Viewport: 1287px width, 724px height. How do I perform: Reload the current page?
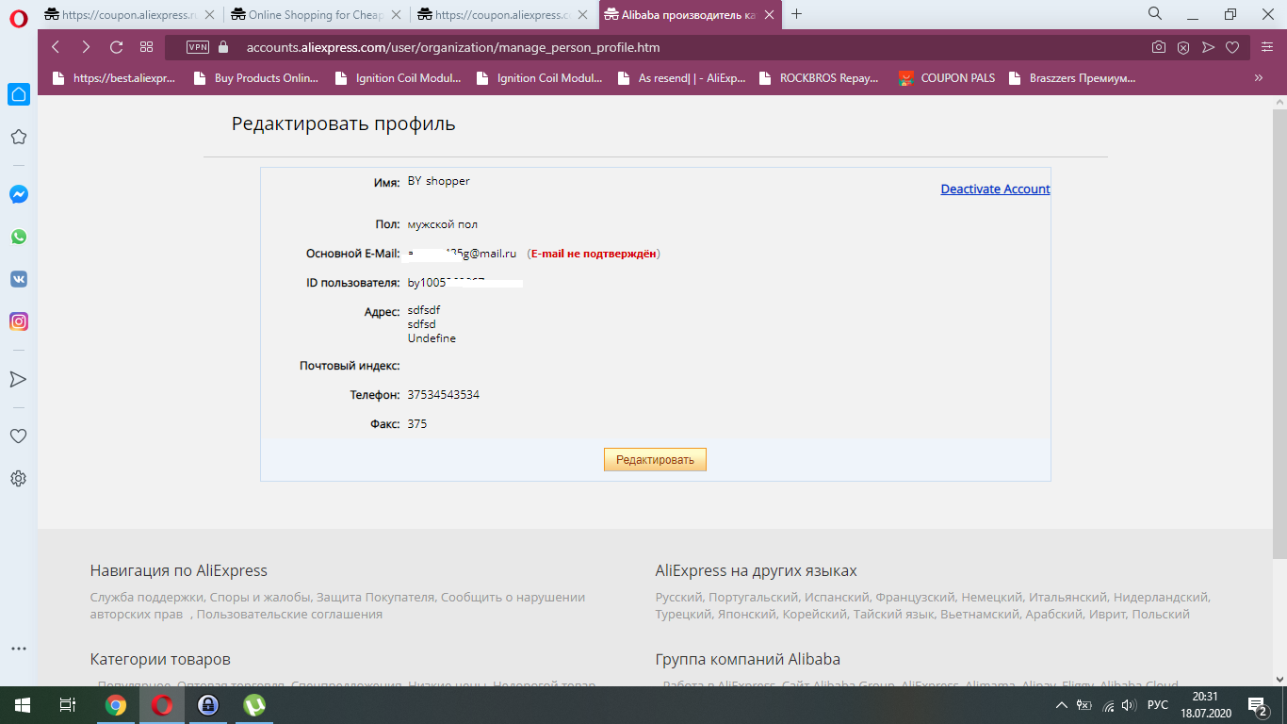117,47
